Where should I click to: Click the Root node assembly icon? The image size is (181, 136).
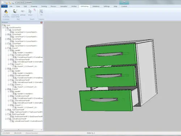point(5,25)
